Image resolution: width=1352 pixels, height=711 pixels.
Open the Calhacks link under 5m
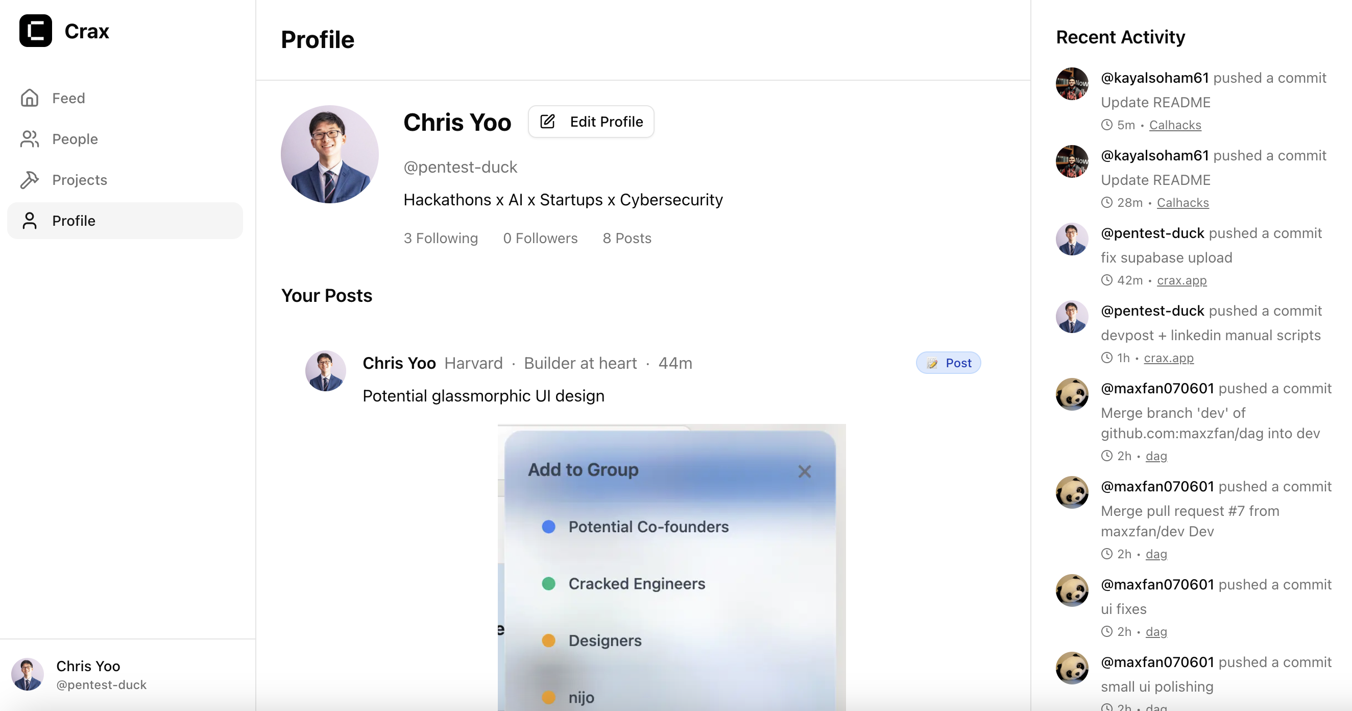click(1175, 125)
